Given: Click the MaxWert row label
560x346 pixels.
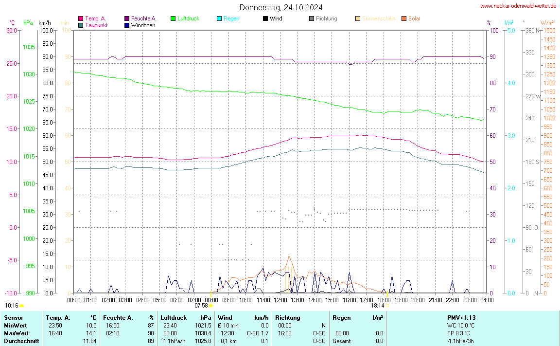Looking at the screenshot, I should (16, 333).
